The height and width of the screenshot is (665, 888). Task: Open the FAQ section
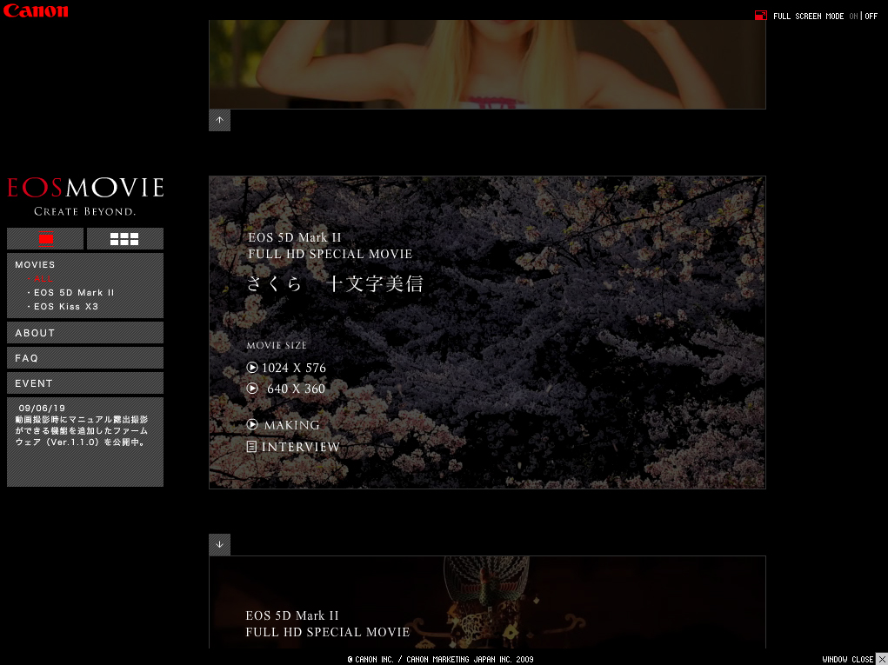pyautogui.click(x=84, y=357)
